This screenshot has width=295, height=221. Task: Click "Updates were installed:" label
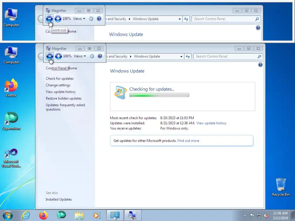[127, 123]
